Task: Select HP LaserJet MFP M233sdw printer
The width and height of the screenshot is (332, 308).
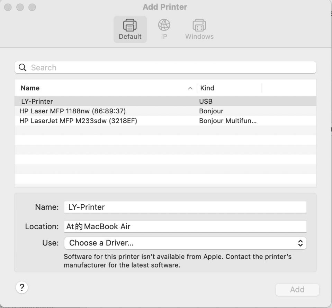Action: click(x=78, y=121)
